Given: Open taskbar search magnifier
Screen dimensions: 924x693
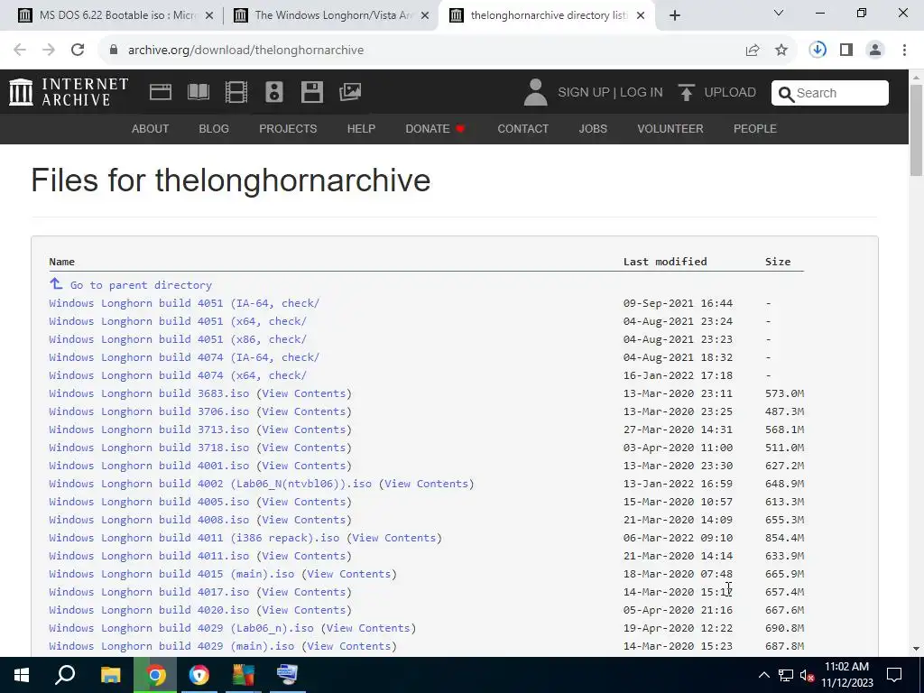Looking at the screenshot, I should pyautogui.click(x=65, y=675).
